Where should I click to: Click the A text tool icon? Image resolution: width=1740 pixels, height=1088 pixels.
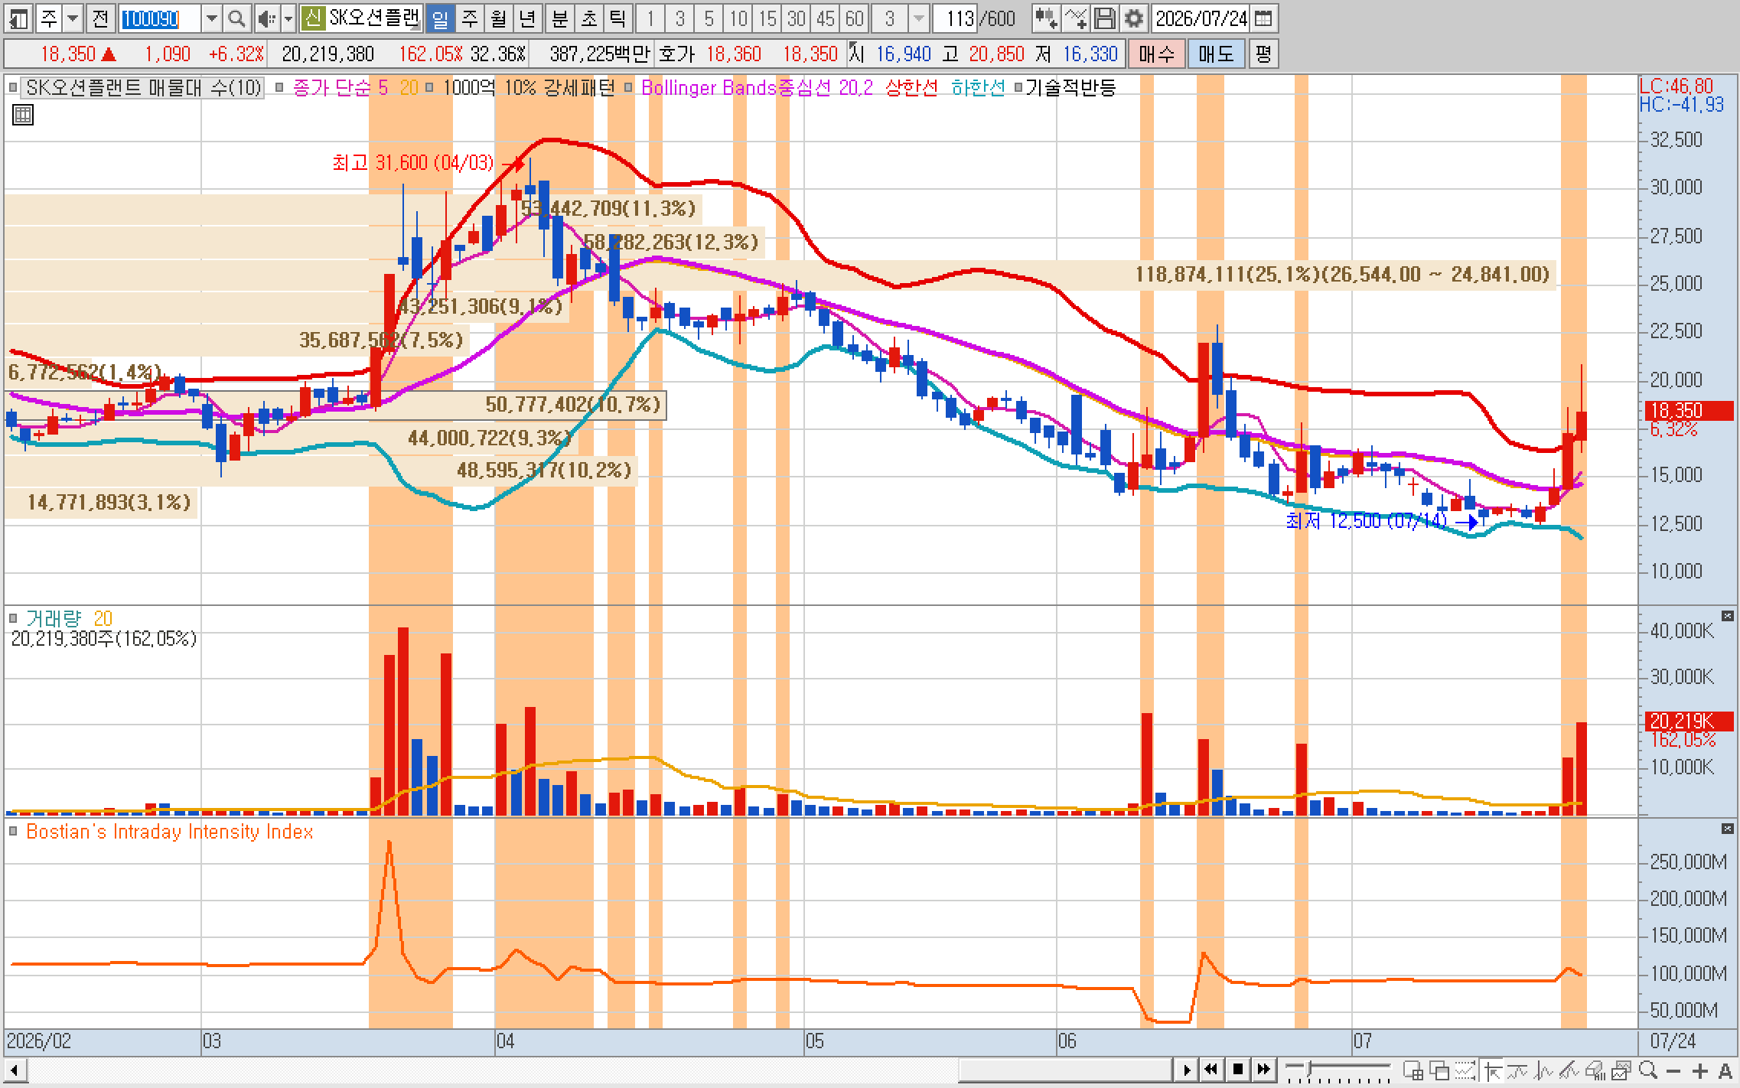coord(1725,1070)
